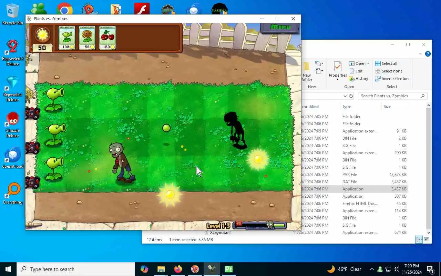Open the Windows Start menu
The width and height of the screenshot is (441, 276).
pos(8,269)
